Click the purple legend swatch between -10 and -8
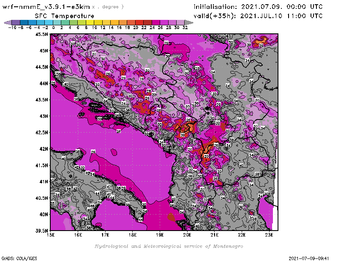This screenshot has height=261, width=338. click(x=16, y=22)
